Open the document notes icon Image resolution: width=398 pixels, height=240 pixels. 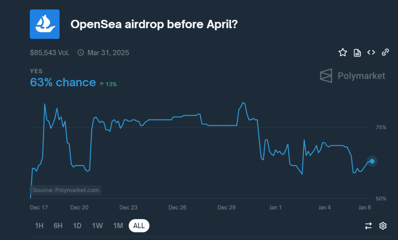click(357, 53)
